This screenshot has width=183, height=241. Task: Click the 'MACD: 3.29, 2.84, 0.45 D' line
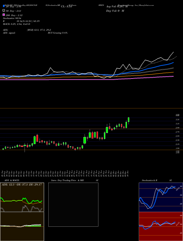tap(16, 24)
